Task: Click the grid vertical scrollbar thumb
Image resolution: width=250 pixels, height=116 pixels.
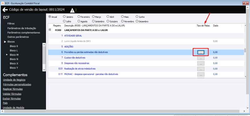Action: tap(245, 50)
